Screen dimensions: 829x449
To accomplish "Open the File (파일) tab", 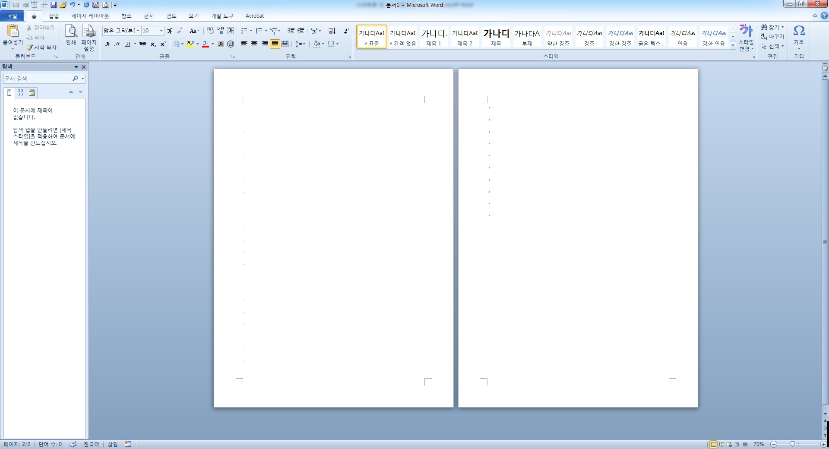I will click(x=12, y=16).
